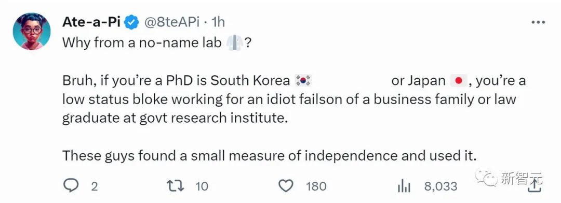Click the WeChat logo watermark

pos(486,177)
